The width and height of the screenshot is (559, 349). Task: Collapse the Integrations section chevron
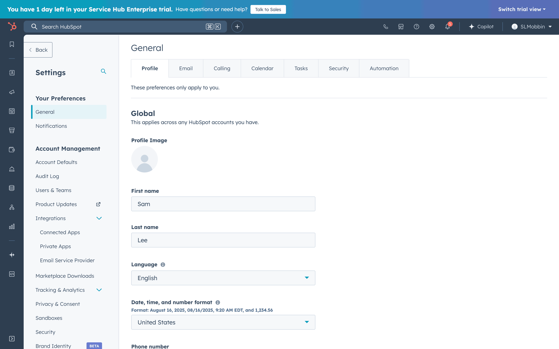point(99,218)
